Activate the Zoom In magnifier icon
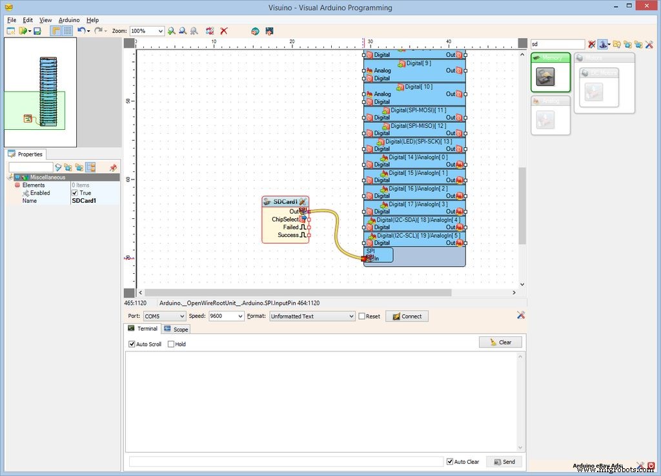Screen dimensions: 661x476 tap(172, 30)
